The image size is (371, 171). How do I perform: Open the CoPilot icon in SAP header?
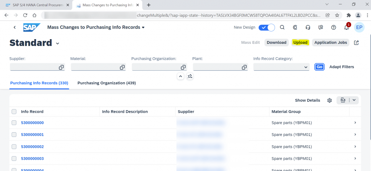(x=295, y=28)
